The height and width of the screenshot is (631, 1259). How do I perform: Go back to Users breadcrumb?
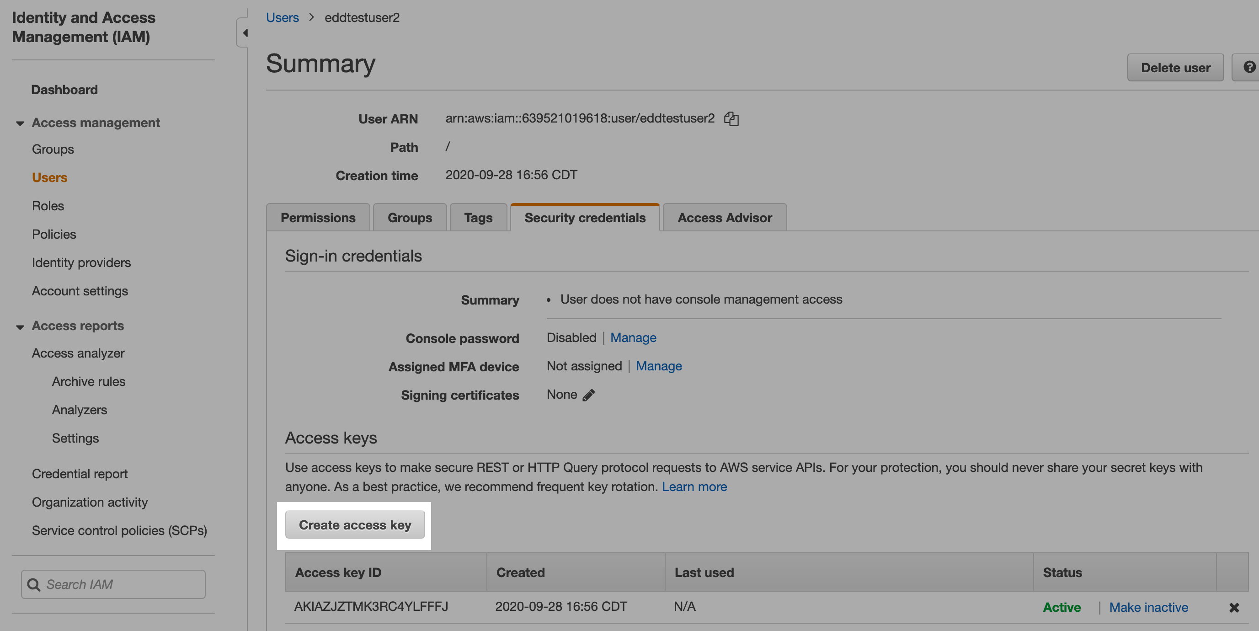[x=282, y=17]
